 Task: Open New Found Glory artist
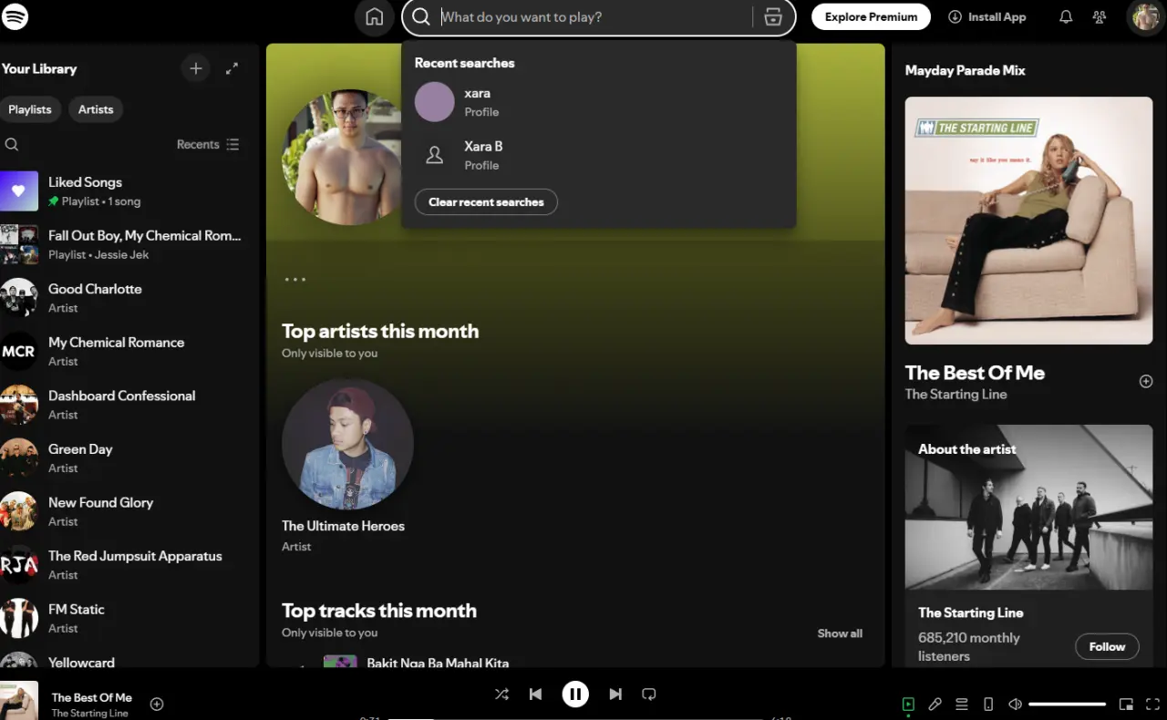pyautogui.click(x=128, y=511)
